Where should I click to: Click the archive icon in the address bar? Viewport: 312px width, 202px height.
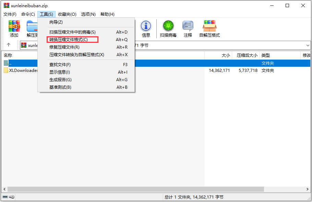coord(24,45)
